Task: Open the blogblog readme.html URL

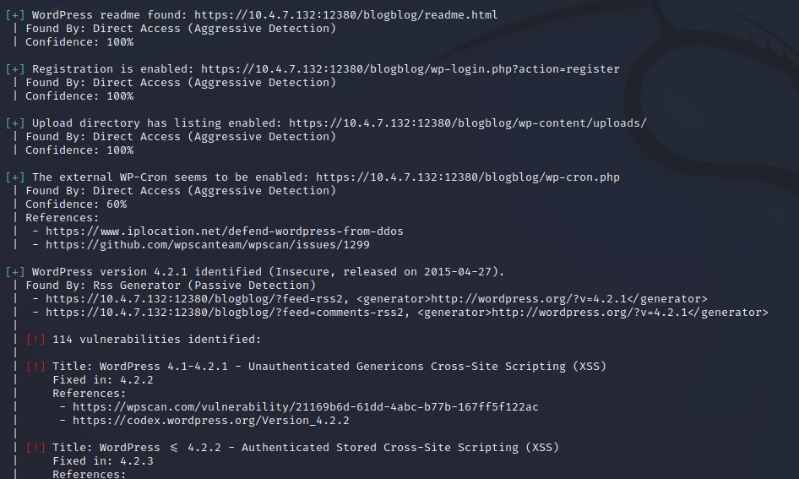Action: (x=346, y=15)
